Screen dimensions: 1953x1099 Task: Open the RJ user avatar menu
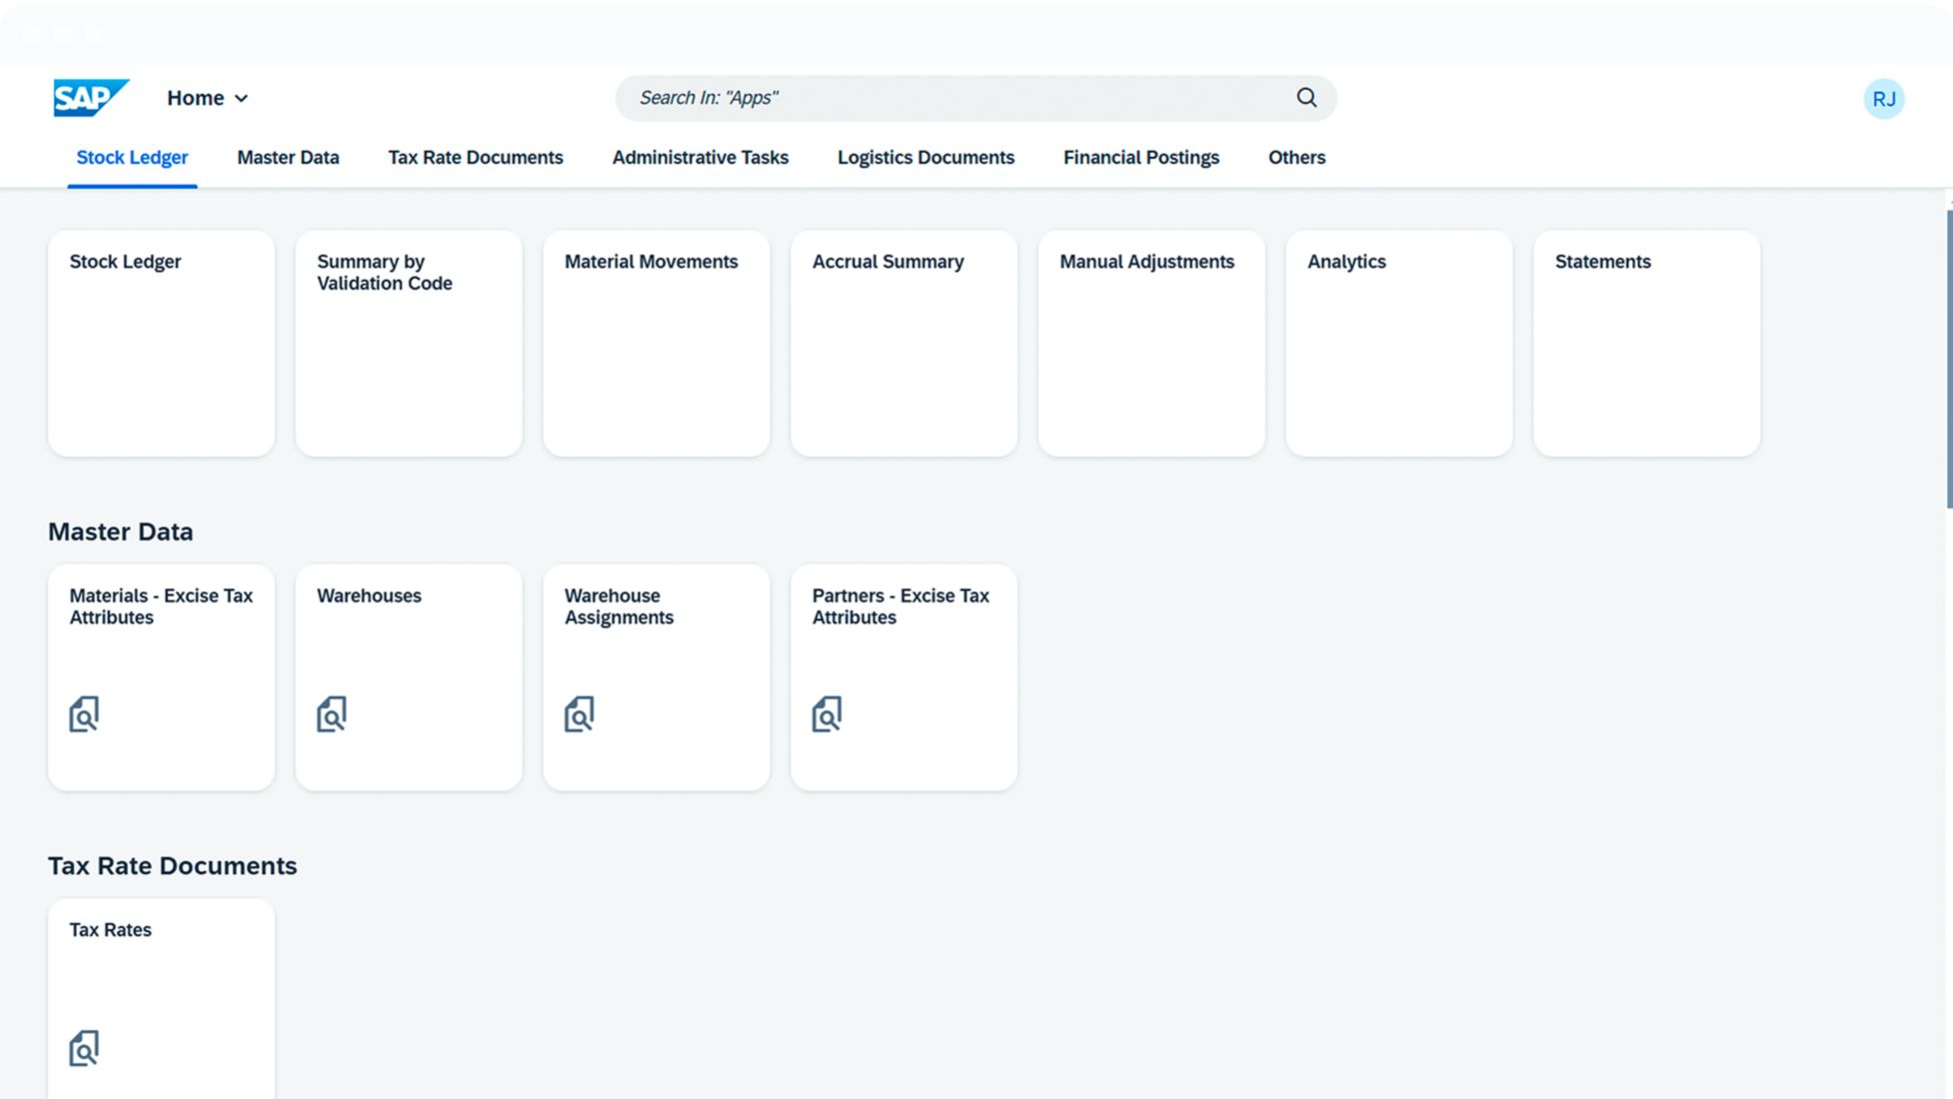pyautogui.click(x=1883, y=99)
